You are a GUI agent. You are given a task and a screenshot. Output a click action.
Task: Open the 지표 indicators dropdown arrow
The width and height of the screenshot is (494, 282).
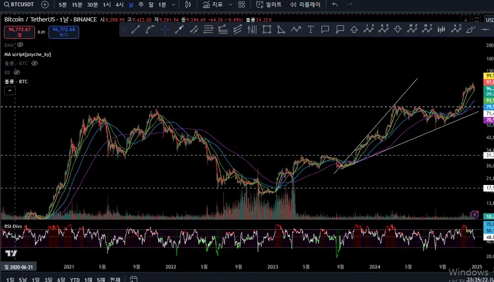pos(230,5)
